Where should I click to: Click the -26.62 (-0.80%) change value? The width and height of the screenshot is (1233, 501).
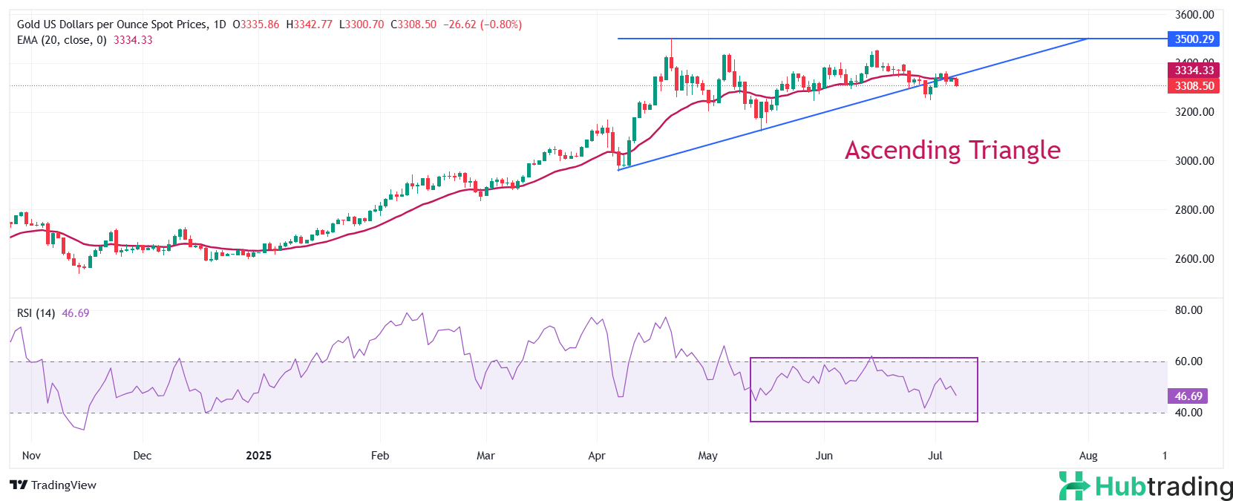click(x=483, y=24)
